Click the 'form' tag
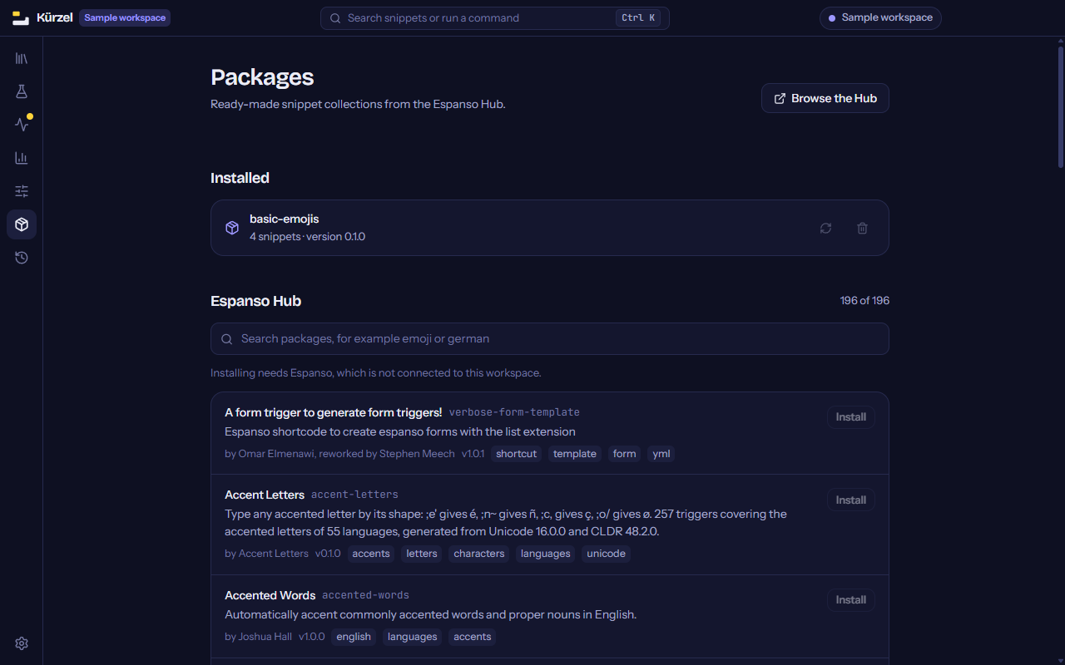Screen dimensions: 1065x665 pyautogui.click(x=625, y=454)
